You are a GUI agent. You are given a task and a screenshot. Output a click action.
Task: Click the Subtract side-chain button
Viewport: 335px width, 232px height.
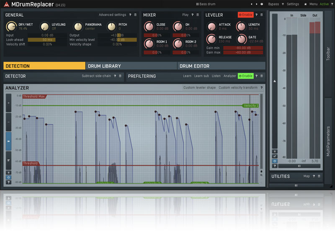coord(96,76)
